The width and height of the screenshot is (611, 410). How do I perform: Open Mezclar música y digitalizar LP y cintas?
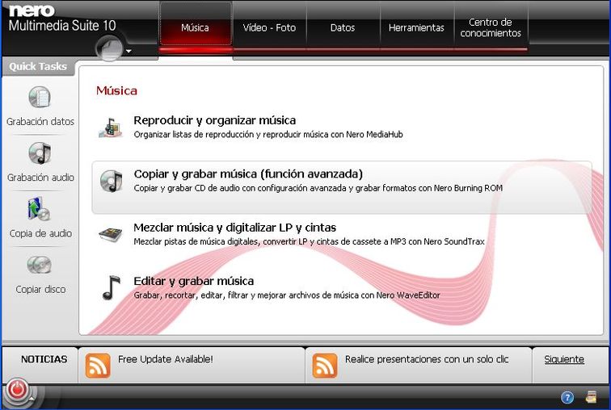235,228
